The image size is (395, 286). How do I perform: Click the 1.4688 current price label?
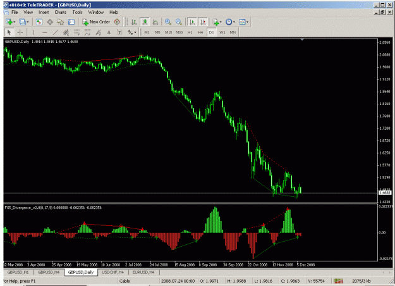coord(385,193)
